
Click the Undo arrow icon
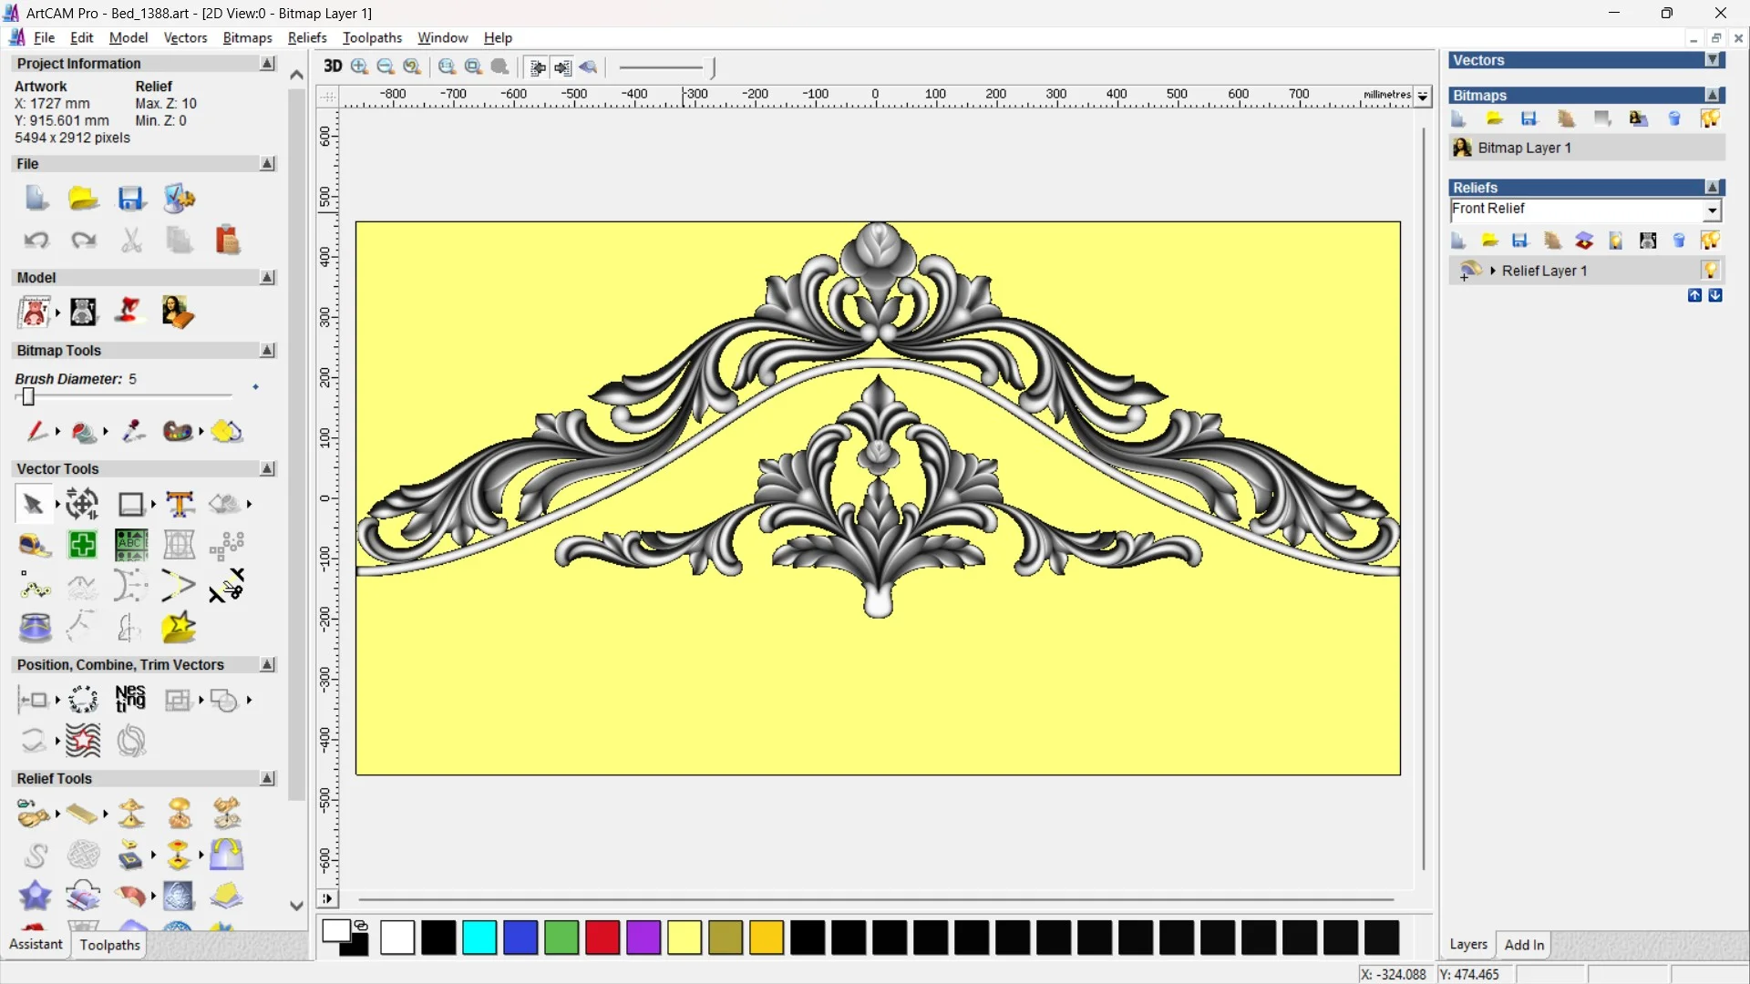click(x=36, y=241)
